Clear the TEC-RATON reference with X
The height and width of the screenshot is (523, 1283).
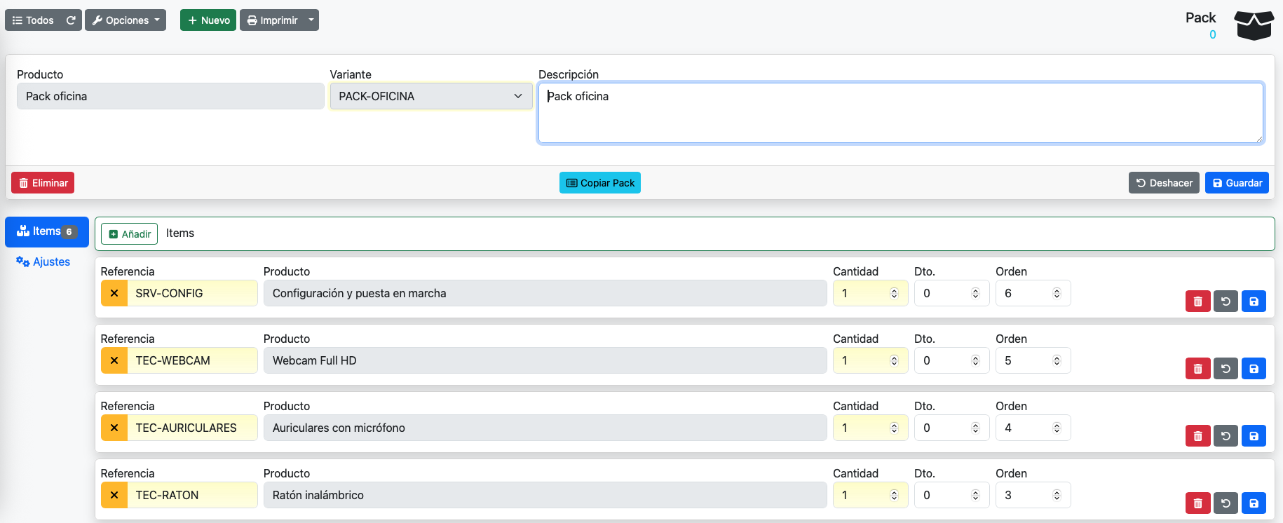tap(114, 495)
